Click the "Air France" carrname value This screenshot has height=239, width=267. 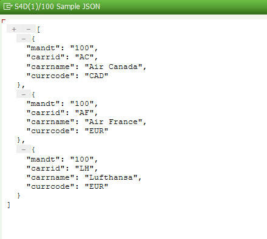[113, 122]
